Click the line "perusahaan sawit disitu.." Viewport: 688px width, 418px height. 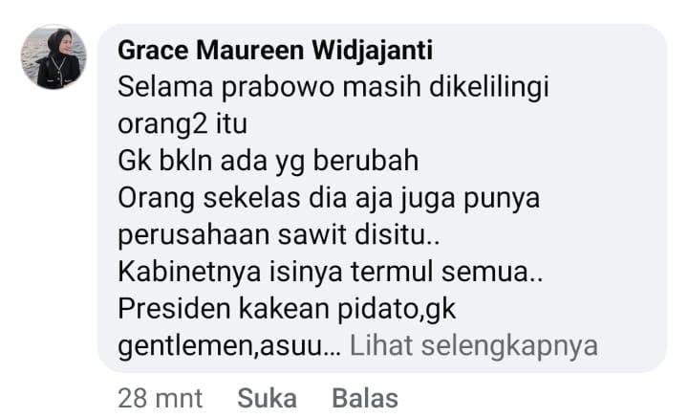coord(279,235)
